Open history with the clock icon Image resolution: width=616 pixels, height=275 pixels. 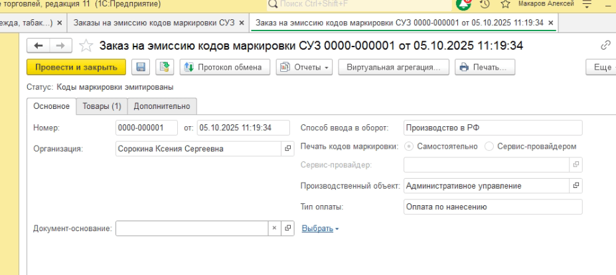[x=485, y=5]
